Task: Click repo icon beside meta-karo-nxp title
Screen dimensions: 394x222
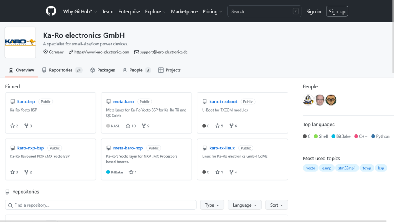Action: (108, 148)
